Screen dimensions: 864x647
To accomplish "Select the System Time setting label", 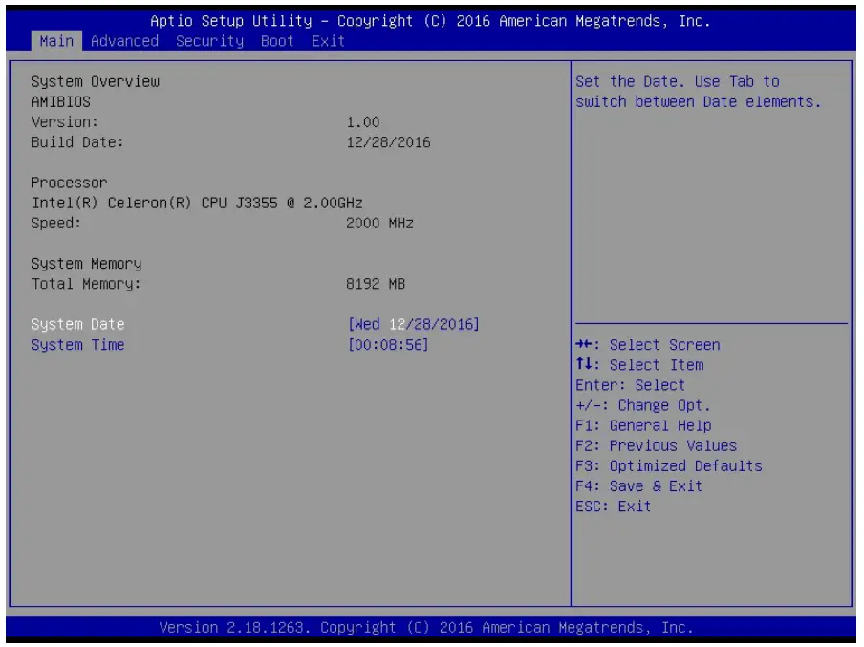I will point(77,344).
